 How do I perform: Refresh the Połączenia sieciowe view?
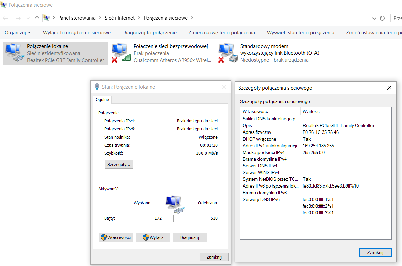[x=383, y=18]
